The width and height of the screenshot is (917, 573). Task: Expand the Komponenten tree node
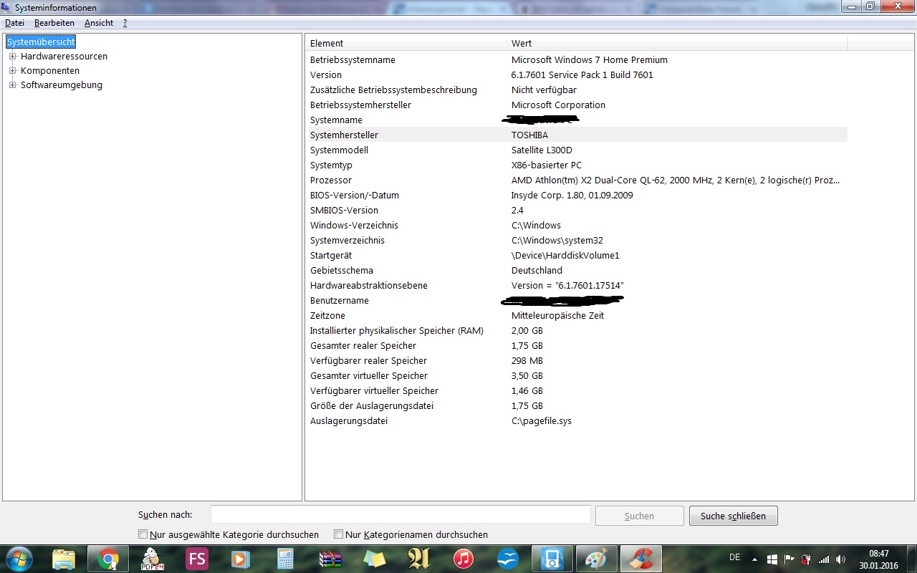click(x=12, y=70)
